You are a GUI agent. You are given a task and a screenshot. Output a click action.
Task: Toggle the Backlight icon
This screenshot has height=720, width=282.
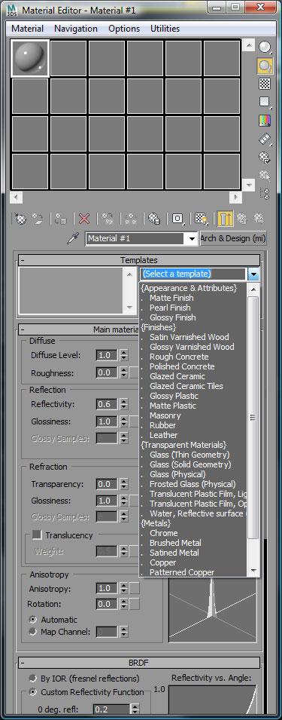click(265, 66)
